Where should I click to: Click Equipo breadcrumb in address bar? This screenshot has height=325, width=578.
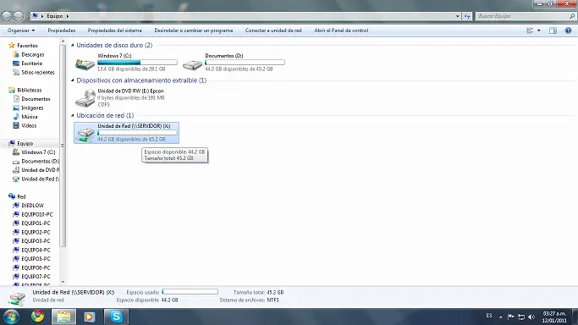(54, 16)
